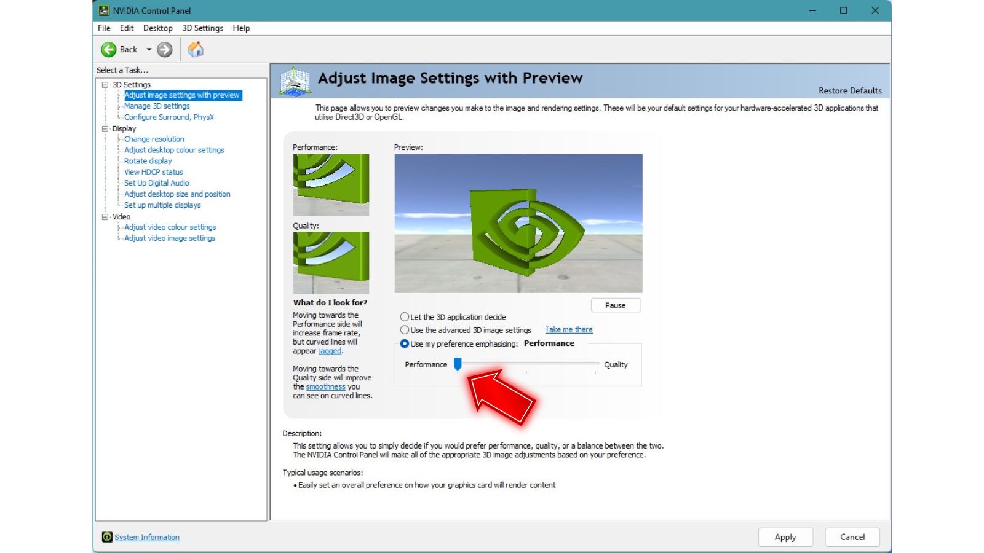The image size is (984, 553).
Task: Open Adjust video image settings
Action: [170, 238]
